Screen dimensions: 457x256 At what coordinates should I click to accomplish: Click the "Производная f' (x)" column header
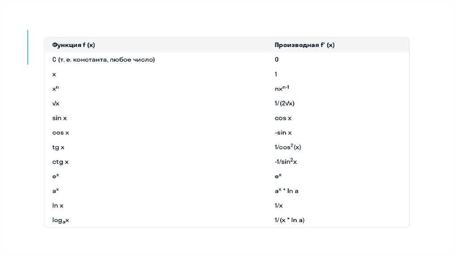click(304, 45)
